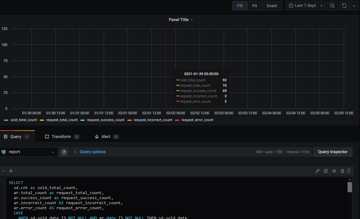Open the Last 7 days time range dropdown
The width and height of the screenshot is (360, 219).
(x=305, y=6)
